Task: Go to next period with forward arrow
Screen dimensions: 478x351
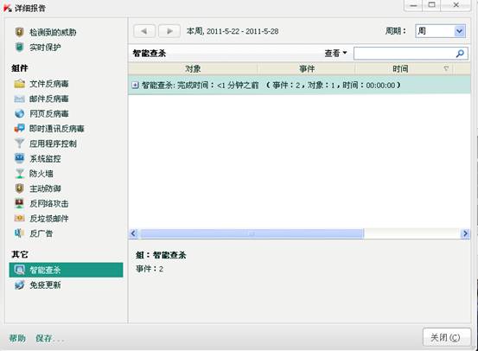Action: (x=169, y=31)
